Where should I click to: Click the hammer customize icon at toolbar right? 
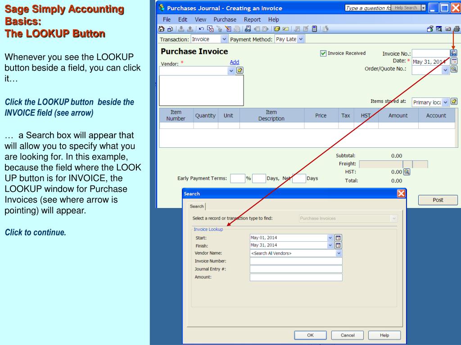click(430, 29)
